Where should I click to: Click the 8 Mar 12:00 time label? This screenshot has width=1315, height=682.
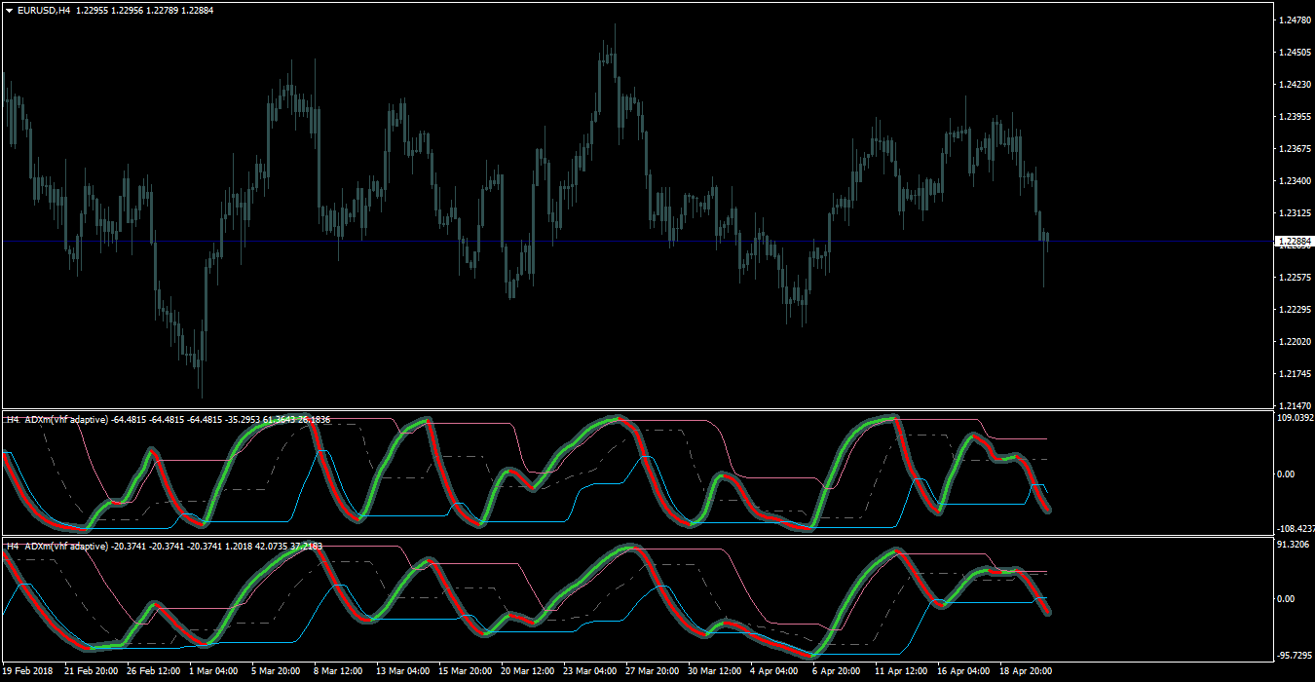(x=339, y=671)
